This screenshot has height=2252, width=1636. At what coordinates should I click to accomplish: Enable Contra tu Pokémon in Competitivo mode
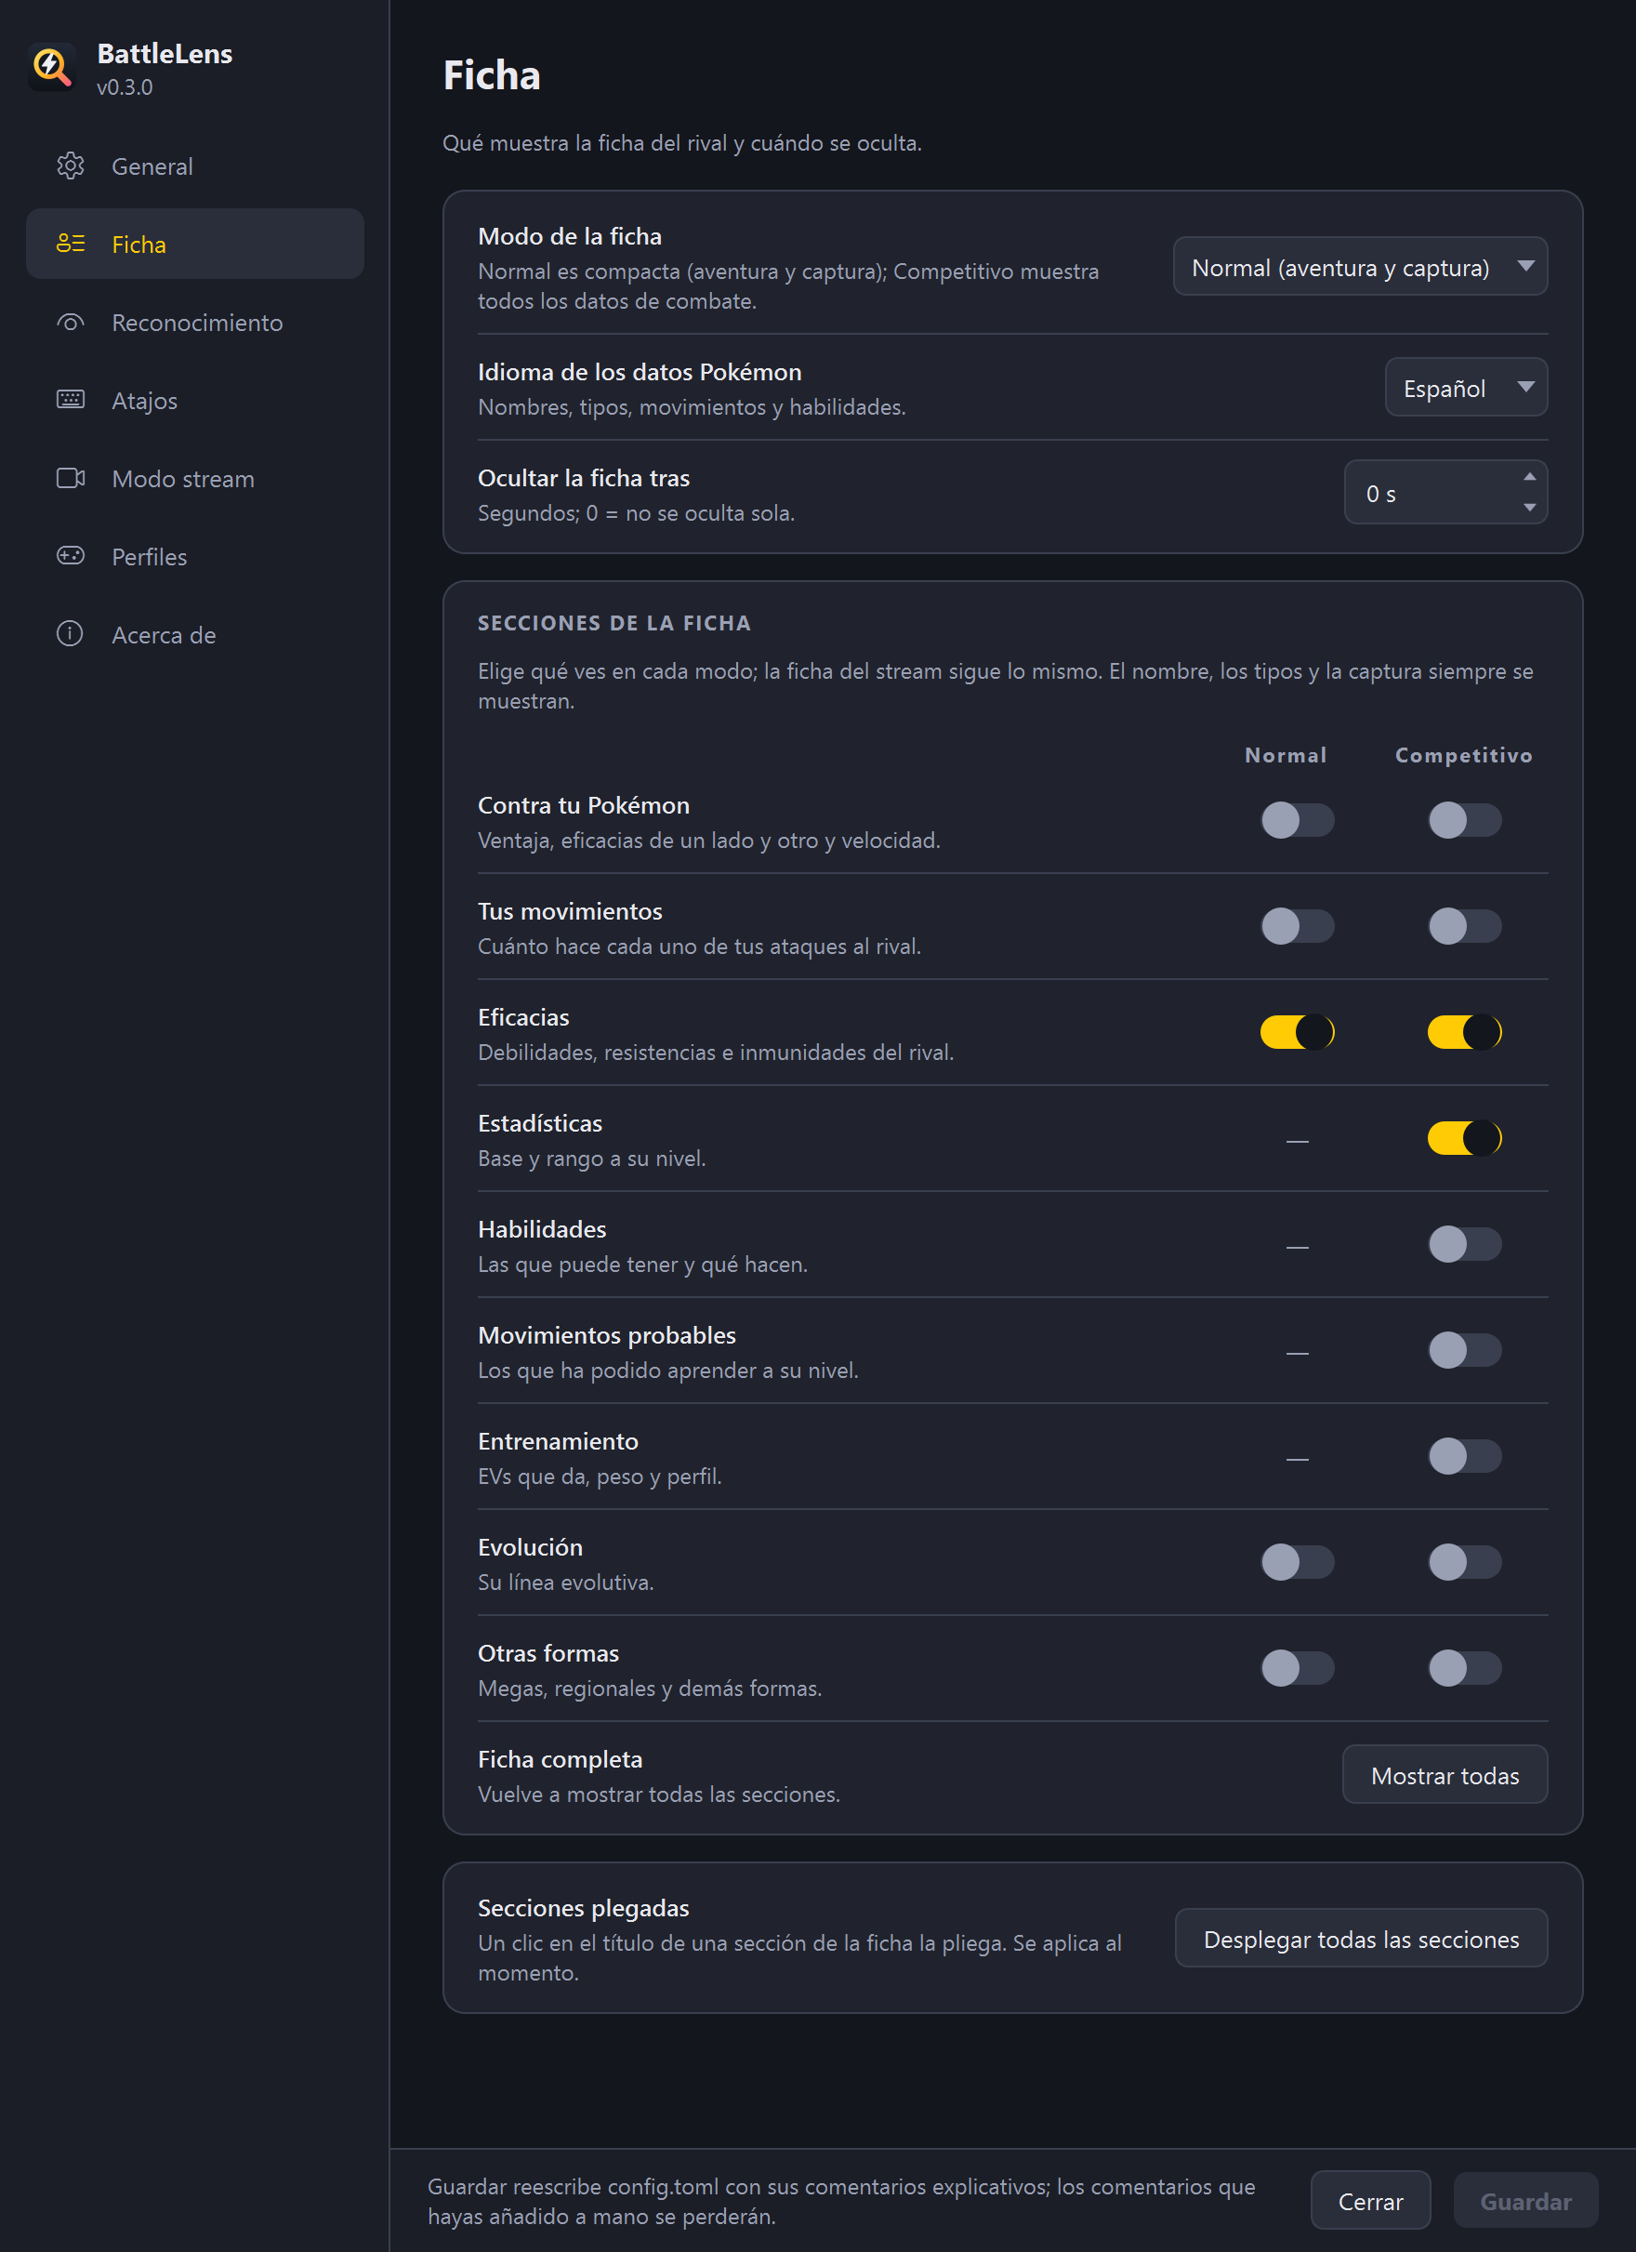coord(1464,820)
